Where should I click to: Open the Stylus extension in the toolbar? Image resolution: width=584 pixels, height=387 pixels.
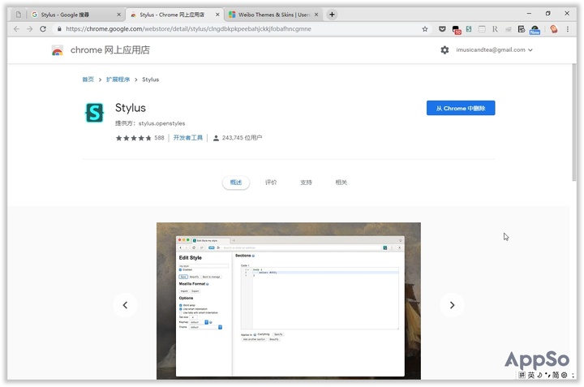(469, 28)
